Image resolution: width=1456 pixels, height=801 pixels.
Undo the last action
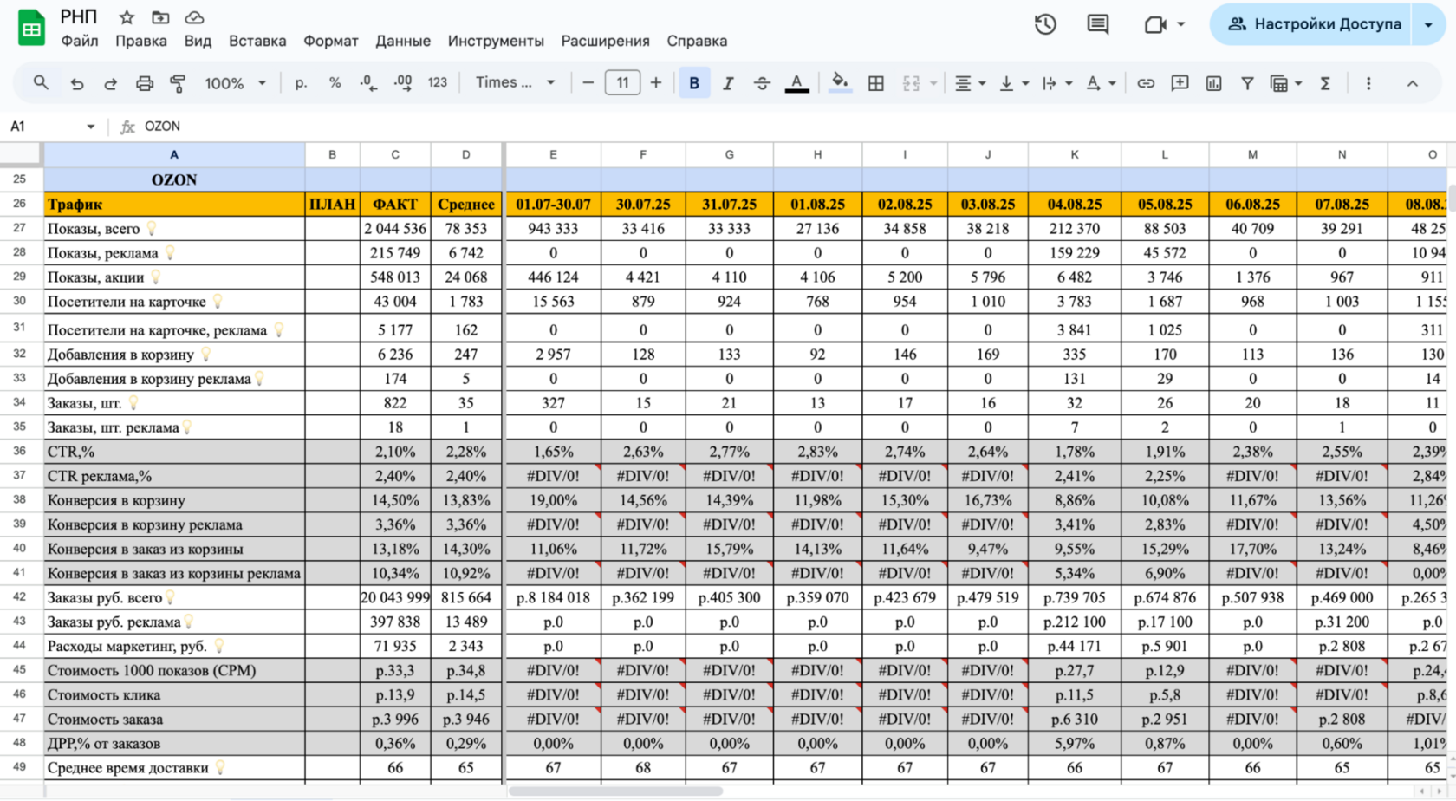point(77,83)
